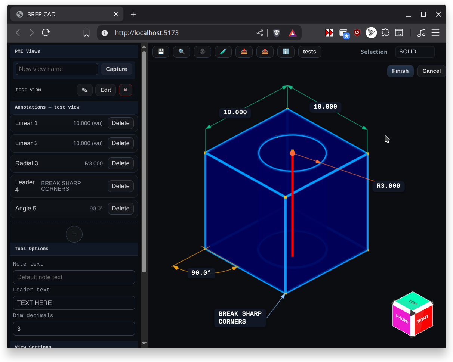Delete the Radial 3 annotation

coord(120,163)
